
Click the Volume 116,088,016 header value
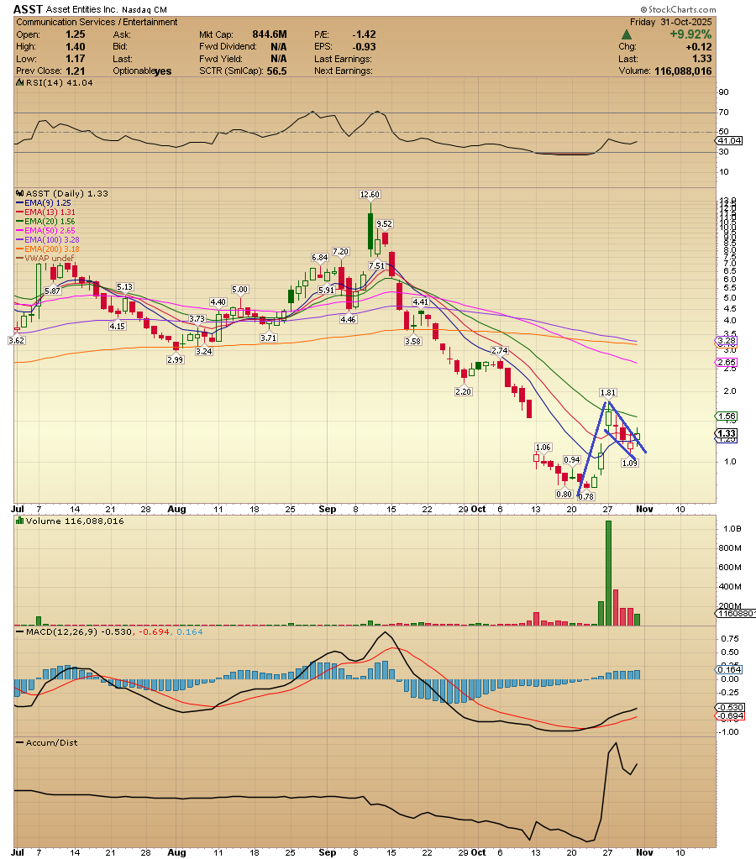683,71
